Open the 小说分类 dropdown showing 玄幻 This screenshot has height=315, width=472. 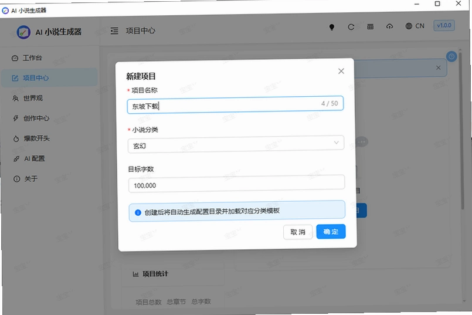pos(236,144)
